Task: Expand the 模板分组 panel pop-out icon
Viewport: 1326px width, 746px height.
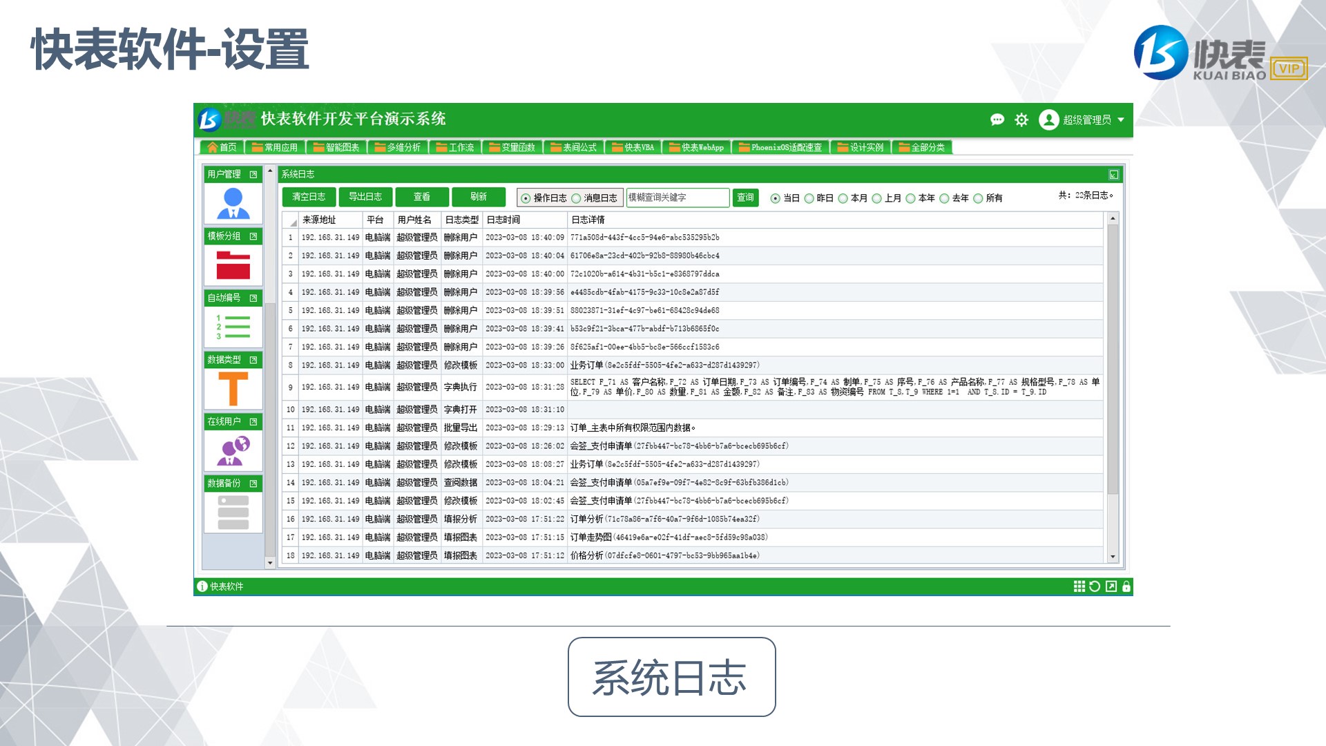Action: (253, 236)
